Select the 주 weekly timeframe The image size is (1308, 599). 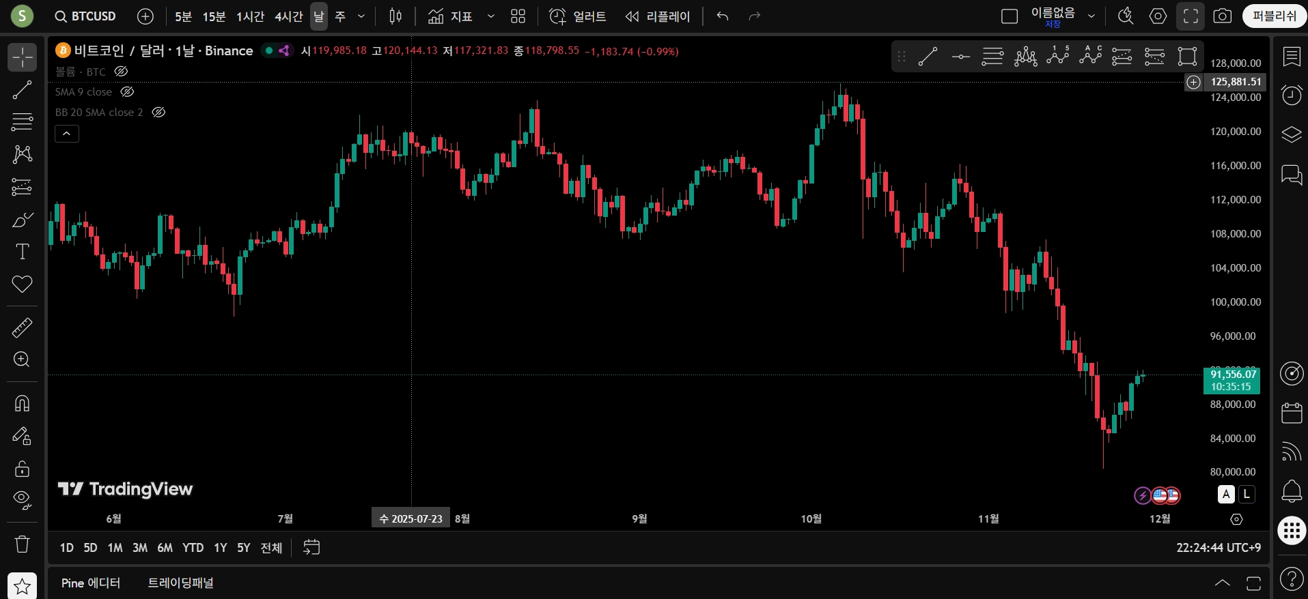tap(340, 16)
